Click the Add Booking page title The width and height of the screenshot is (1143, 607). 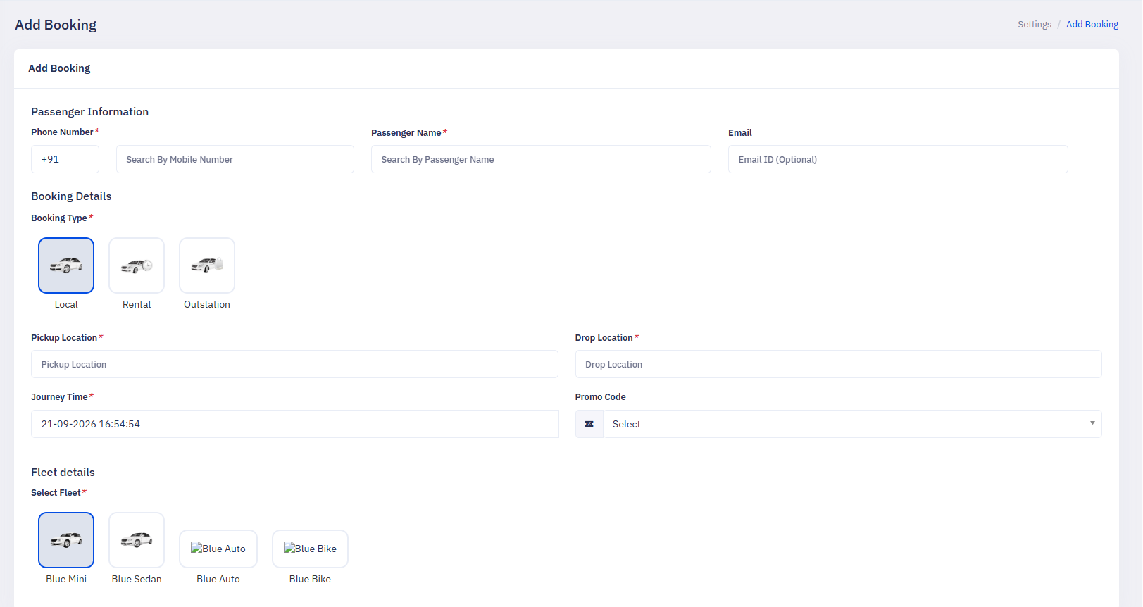[x=56, y=25]
